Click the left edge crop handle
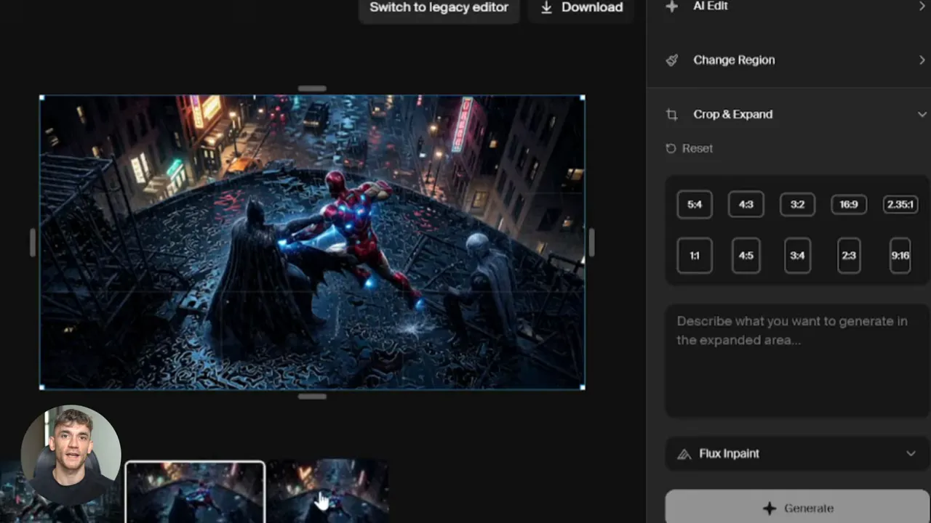This screenshot has width=931, height=523. click(x=33, y=242)
